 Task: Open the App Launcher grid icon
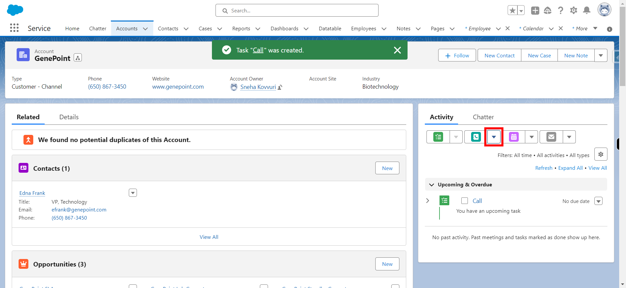(14, 28)
